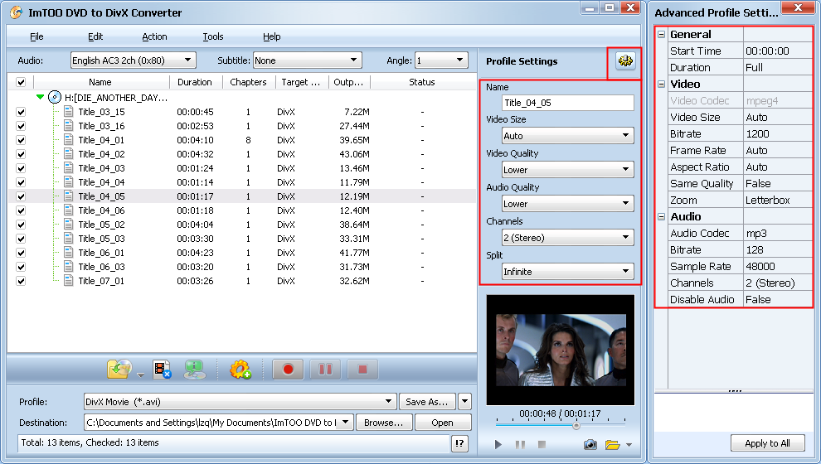Open dropdown arrow next to open DVD icon

coord(140,375)
